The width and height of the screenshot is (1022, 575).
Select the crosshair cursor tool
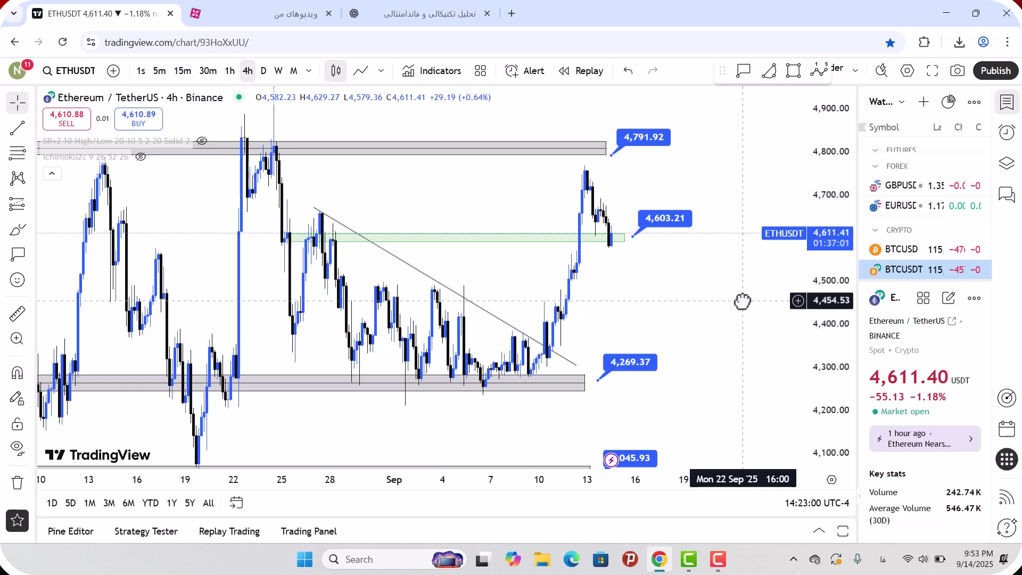[17, 103]
